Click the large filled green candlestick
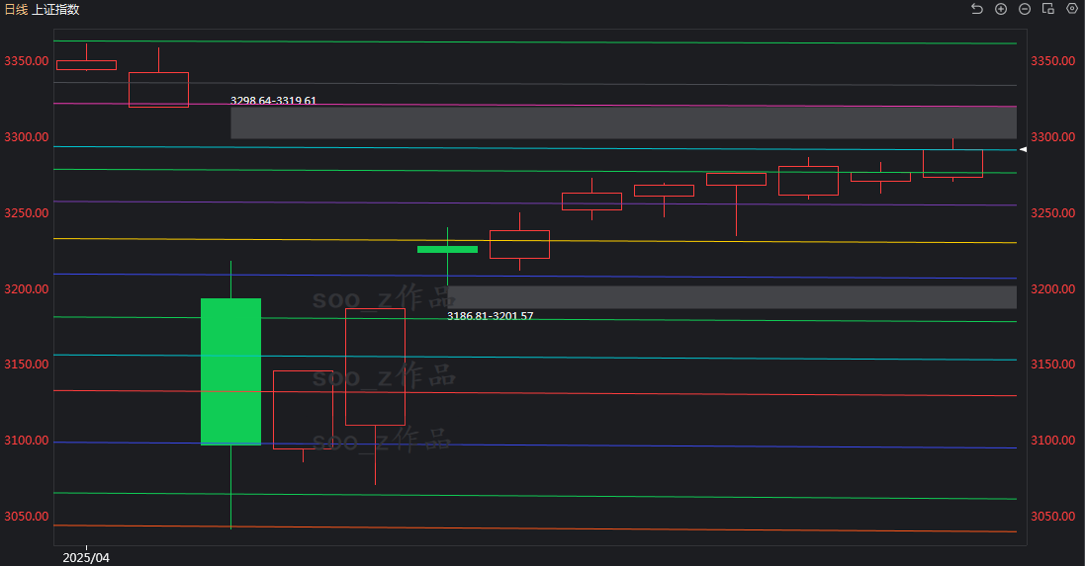Viewport: 1085px width, 566px height. pos(231,371)
